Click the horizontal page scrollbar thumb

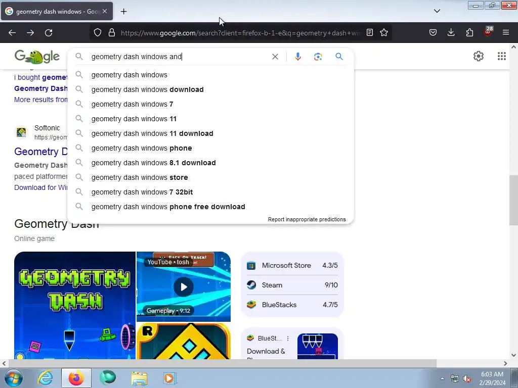pos(223,363)
